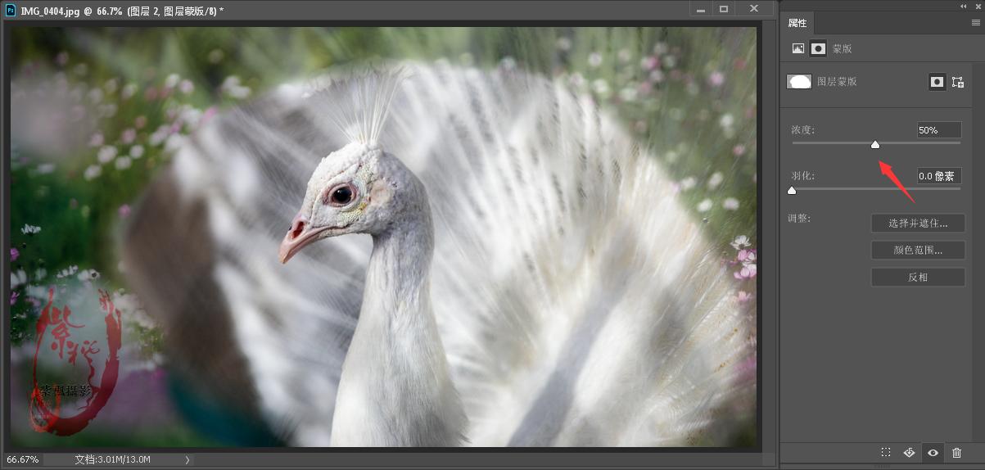The height and width of the screenshot is (470, 985).
Task: Click the 颜色范围... button
Action: (x=918, y=250)
